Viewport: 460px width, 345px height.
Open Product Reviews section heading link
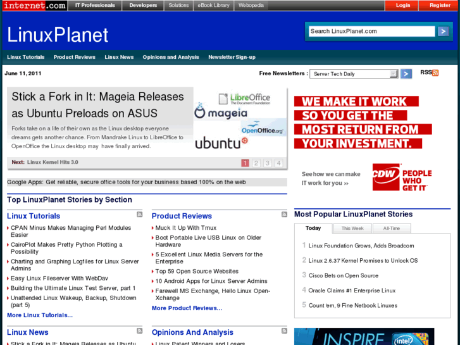[182, 216]
